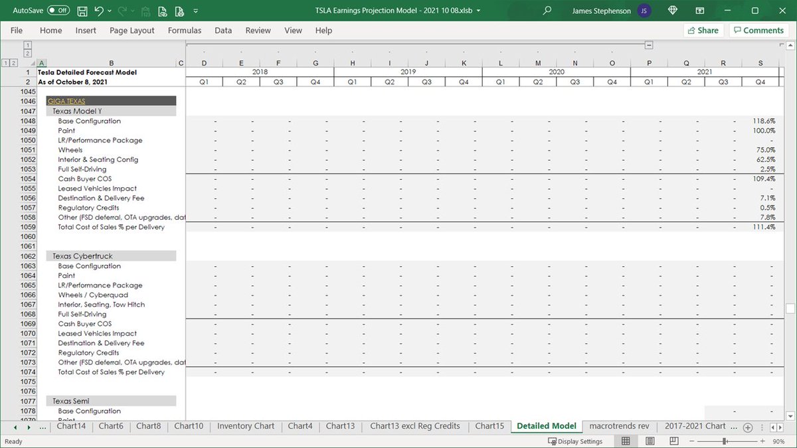Click row outline level 1 button
The image size is (797, 448).
click(x=5, y=63)
